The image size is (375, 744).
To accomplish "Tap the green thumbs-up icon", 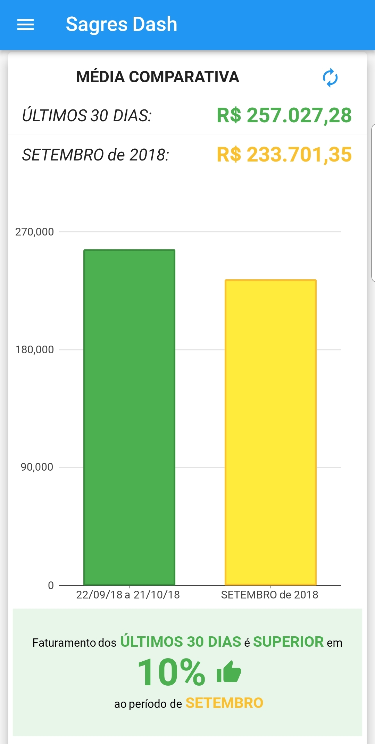I will tap(228, 672).
